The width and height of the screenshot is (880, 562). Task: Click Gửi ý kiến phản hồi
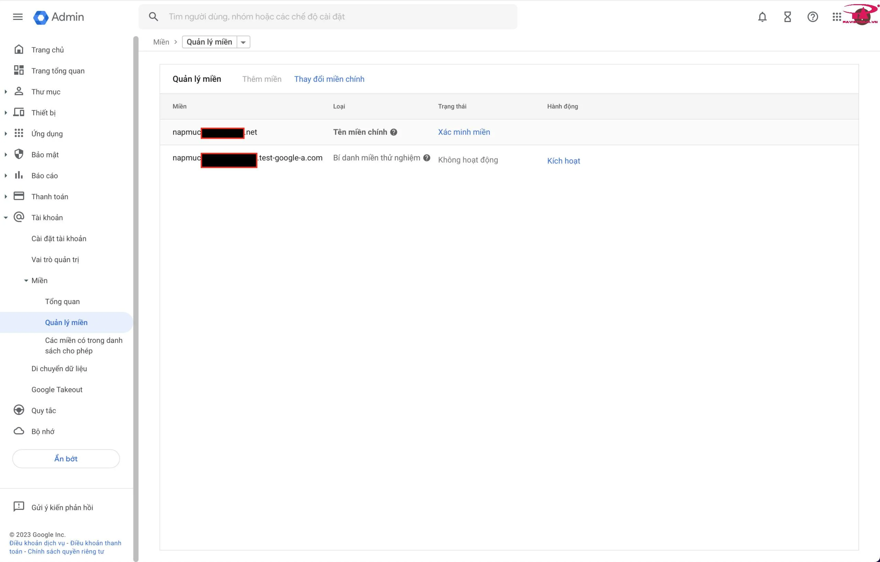coord(62,507)
